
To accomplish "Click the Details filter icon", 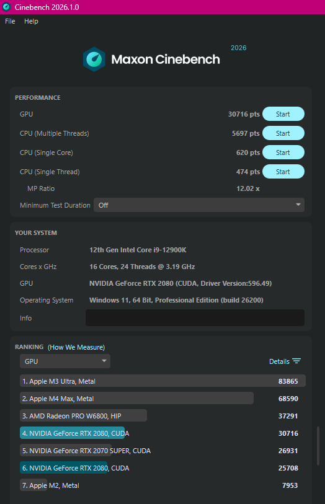I will tap(296, 361).
